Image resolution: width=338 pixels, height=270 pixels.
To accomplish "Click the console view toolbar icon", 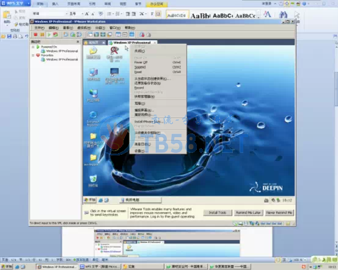I will coord(118,34).
